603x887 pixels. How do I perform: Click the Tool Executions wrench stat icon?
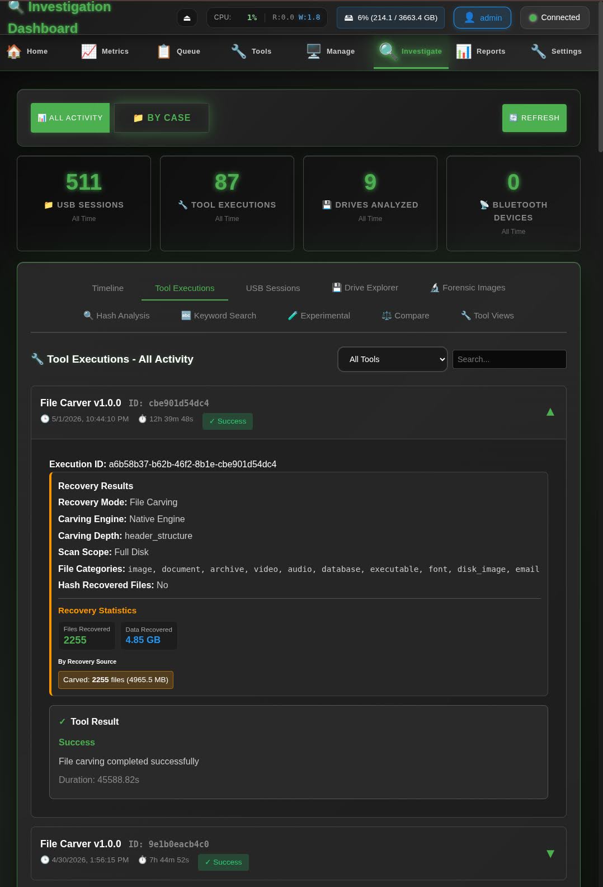pos(182,205)
